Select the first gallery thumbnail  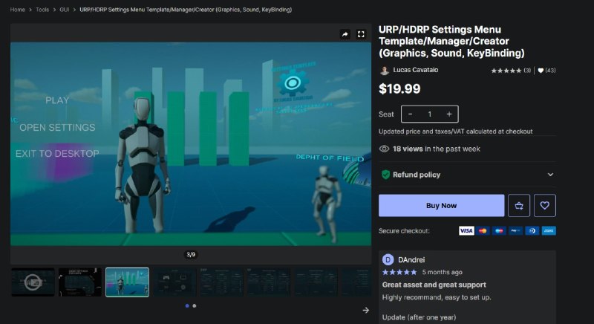tap(33, 282)
